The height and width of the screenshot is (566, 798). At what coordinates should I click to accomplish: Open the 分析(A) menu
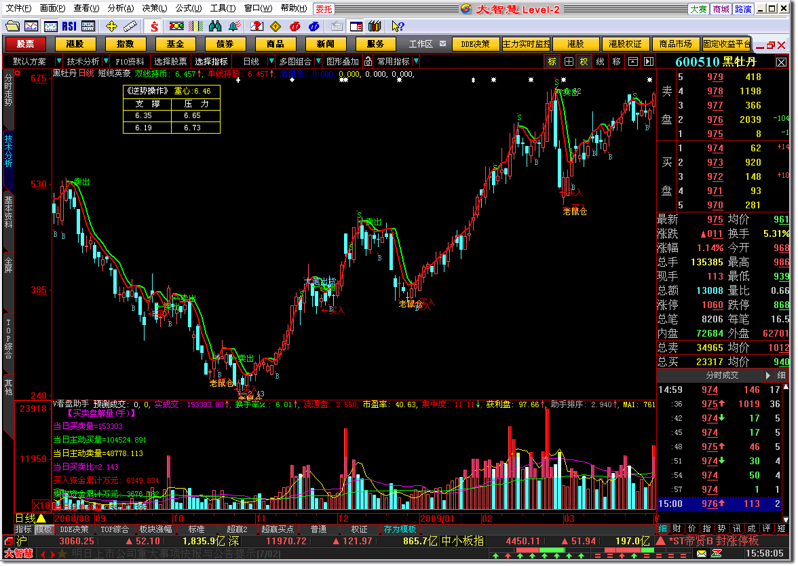click(121, 9)
